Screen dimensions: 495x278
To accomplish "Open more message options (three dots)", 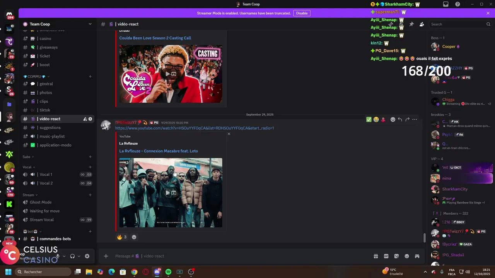I will (x=415, y=120).
